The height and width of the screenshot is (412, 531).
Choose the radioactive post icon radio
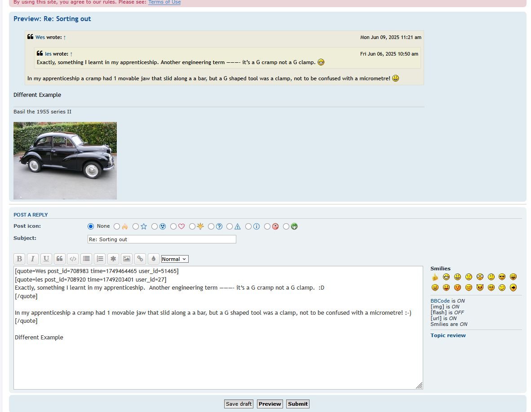click(x=155, y=226)
